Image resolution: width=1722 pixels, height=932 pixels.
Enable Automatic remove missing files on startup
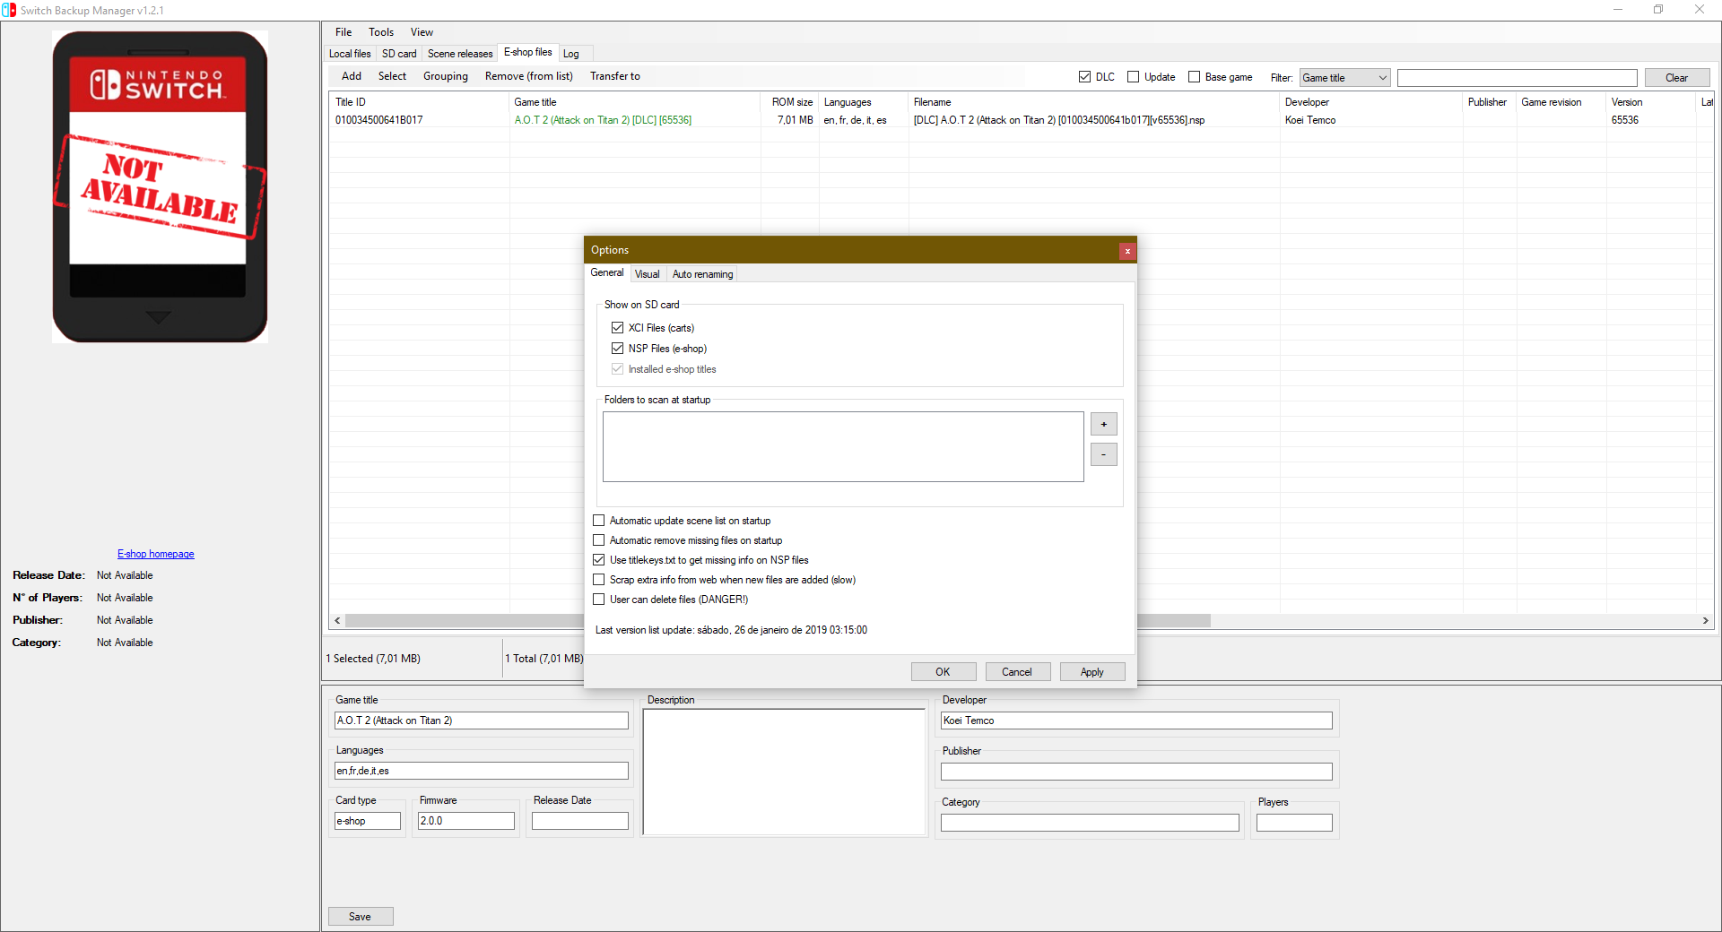coord(599,540)
